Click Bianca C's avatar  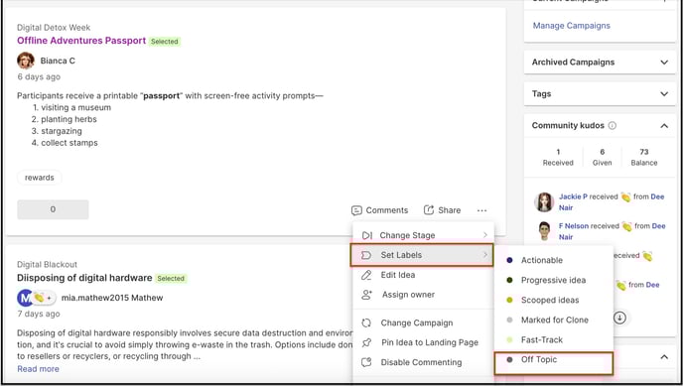point(26,61)
